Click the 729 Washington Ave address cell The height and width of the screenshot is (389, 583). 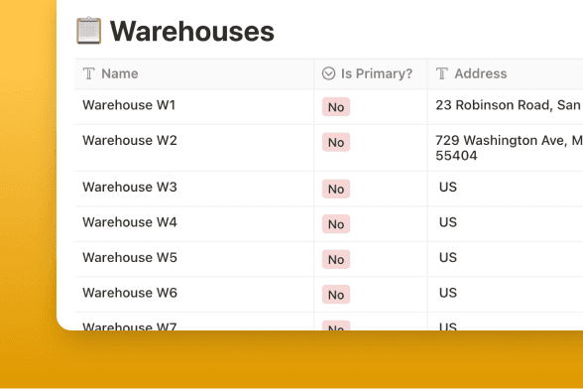pos(506,148)
